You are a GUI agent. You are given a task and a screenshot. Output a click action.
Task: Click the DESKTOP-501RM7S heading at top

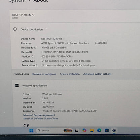click(23, 15)
